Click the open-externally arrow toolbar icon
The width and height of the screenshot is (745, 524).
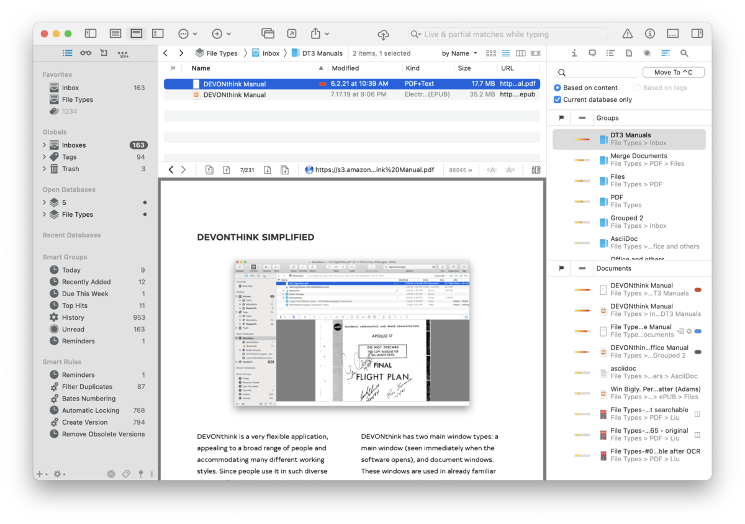tap(292, 34)
